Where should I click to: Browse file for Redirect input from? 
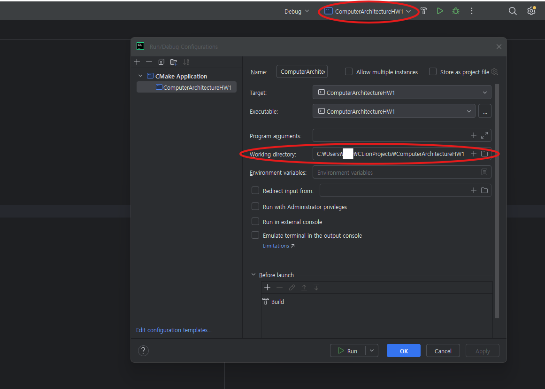[x=484, y=190]
